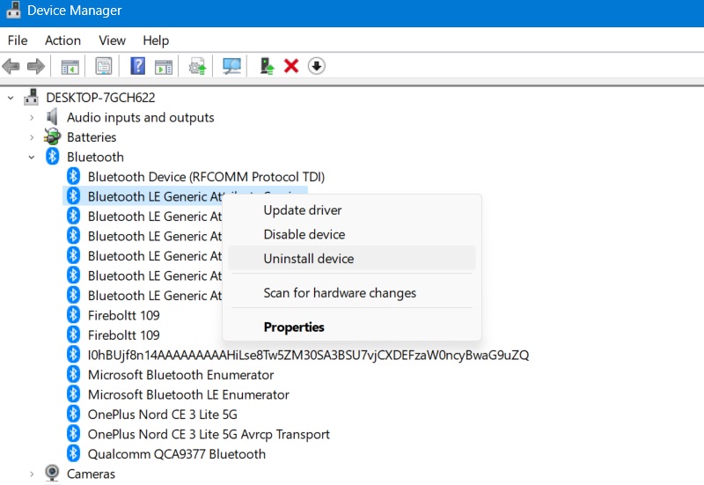Choose Disable device from context menu
Screen dimensions: 704x485
(x=351, y=234)
